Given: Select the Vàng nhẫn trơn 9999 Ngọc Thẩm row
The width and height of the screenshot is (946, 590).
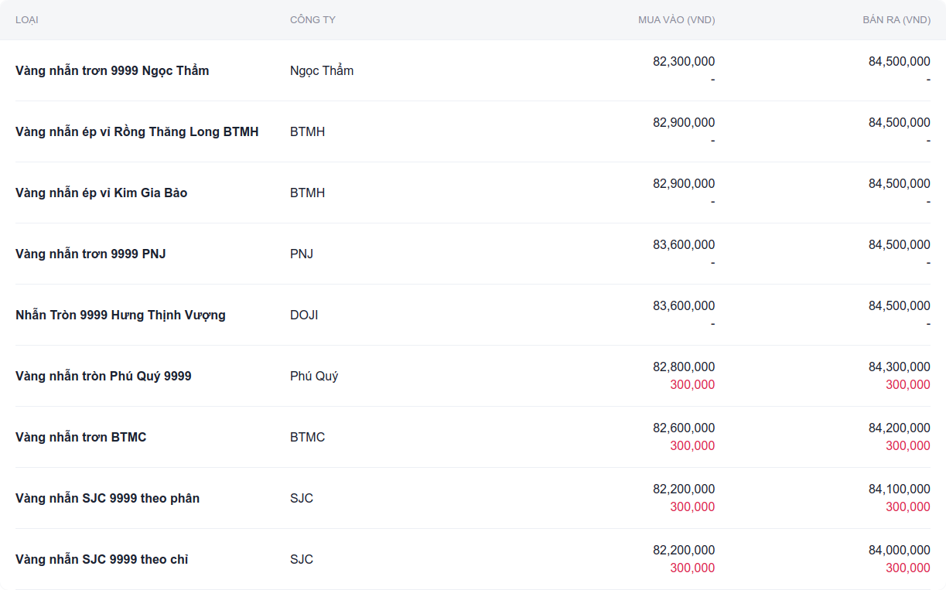Looking at the screenshot, I should 112,71.
